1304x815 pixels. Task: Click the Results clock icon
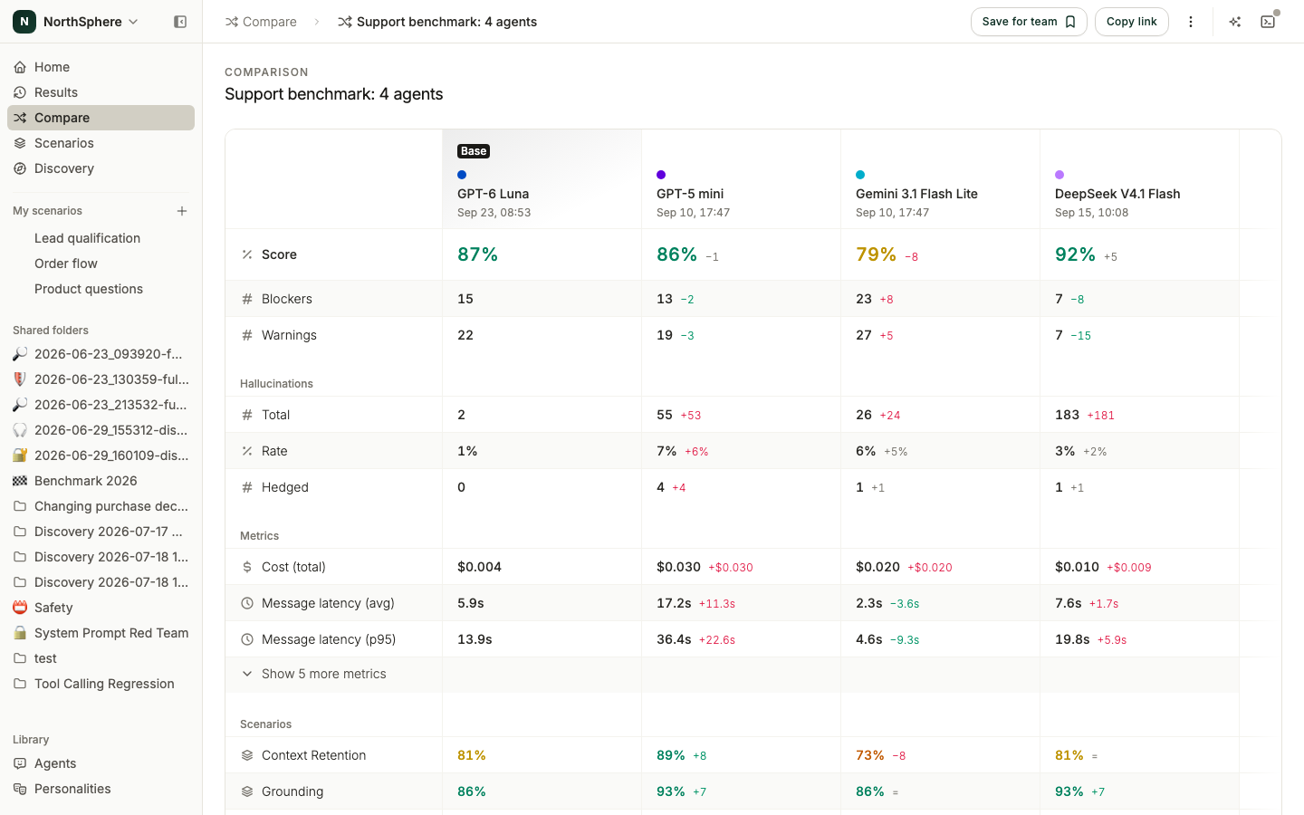[x=20, y=92]
